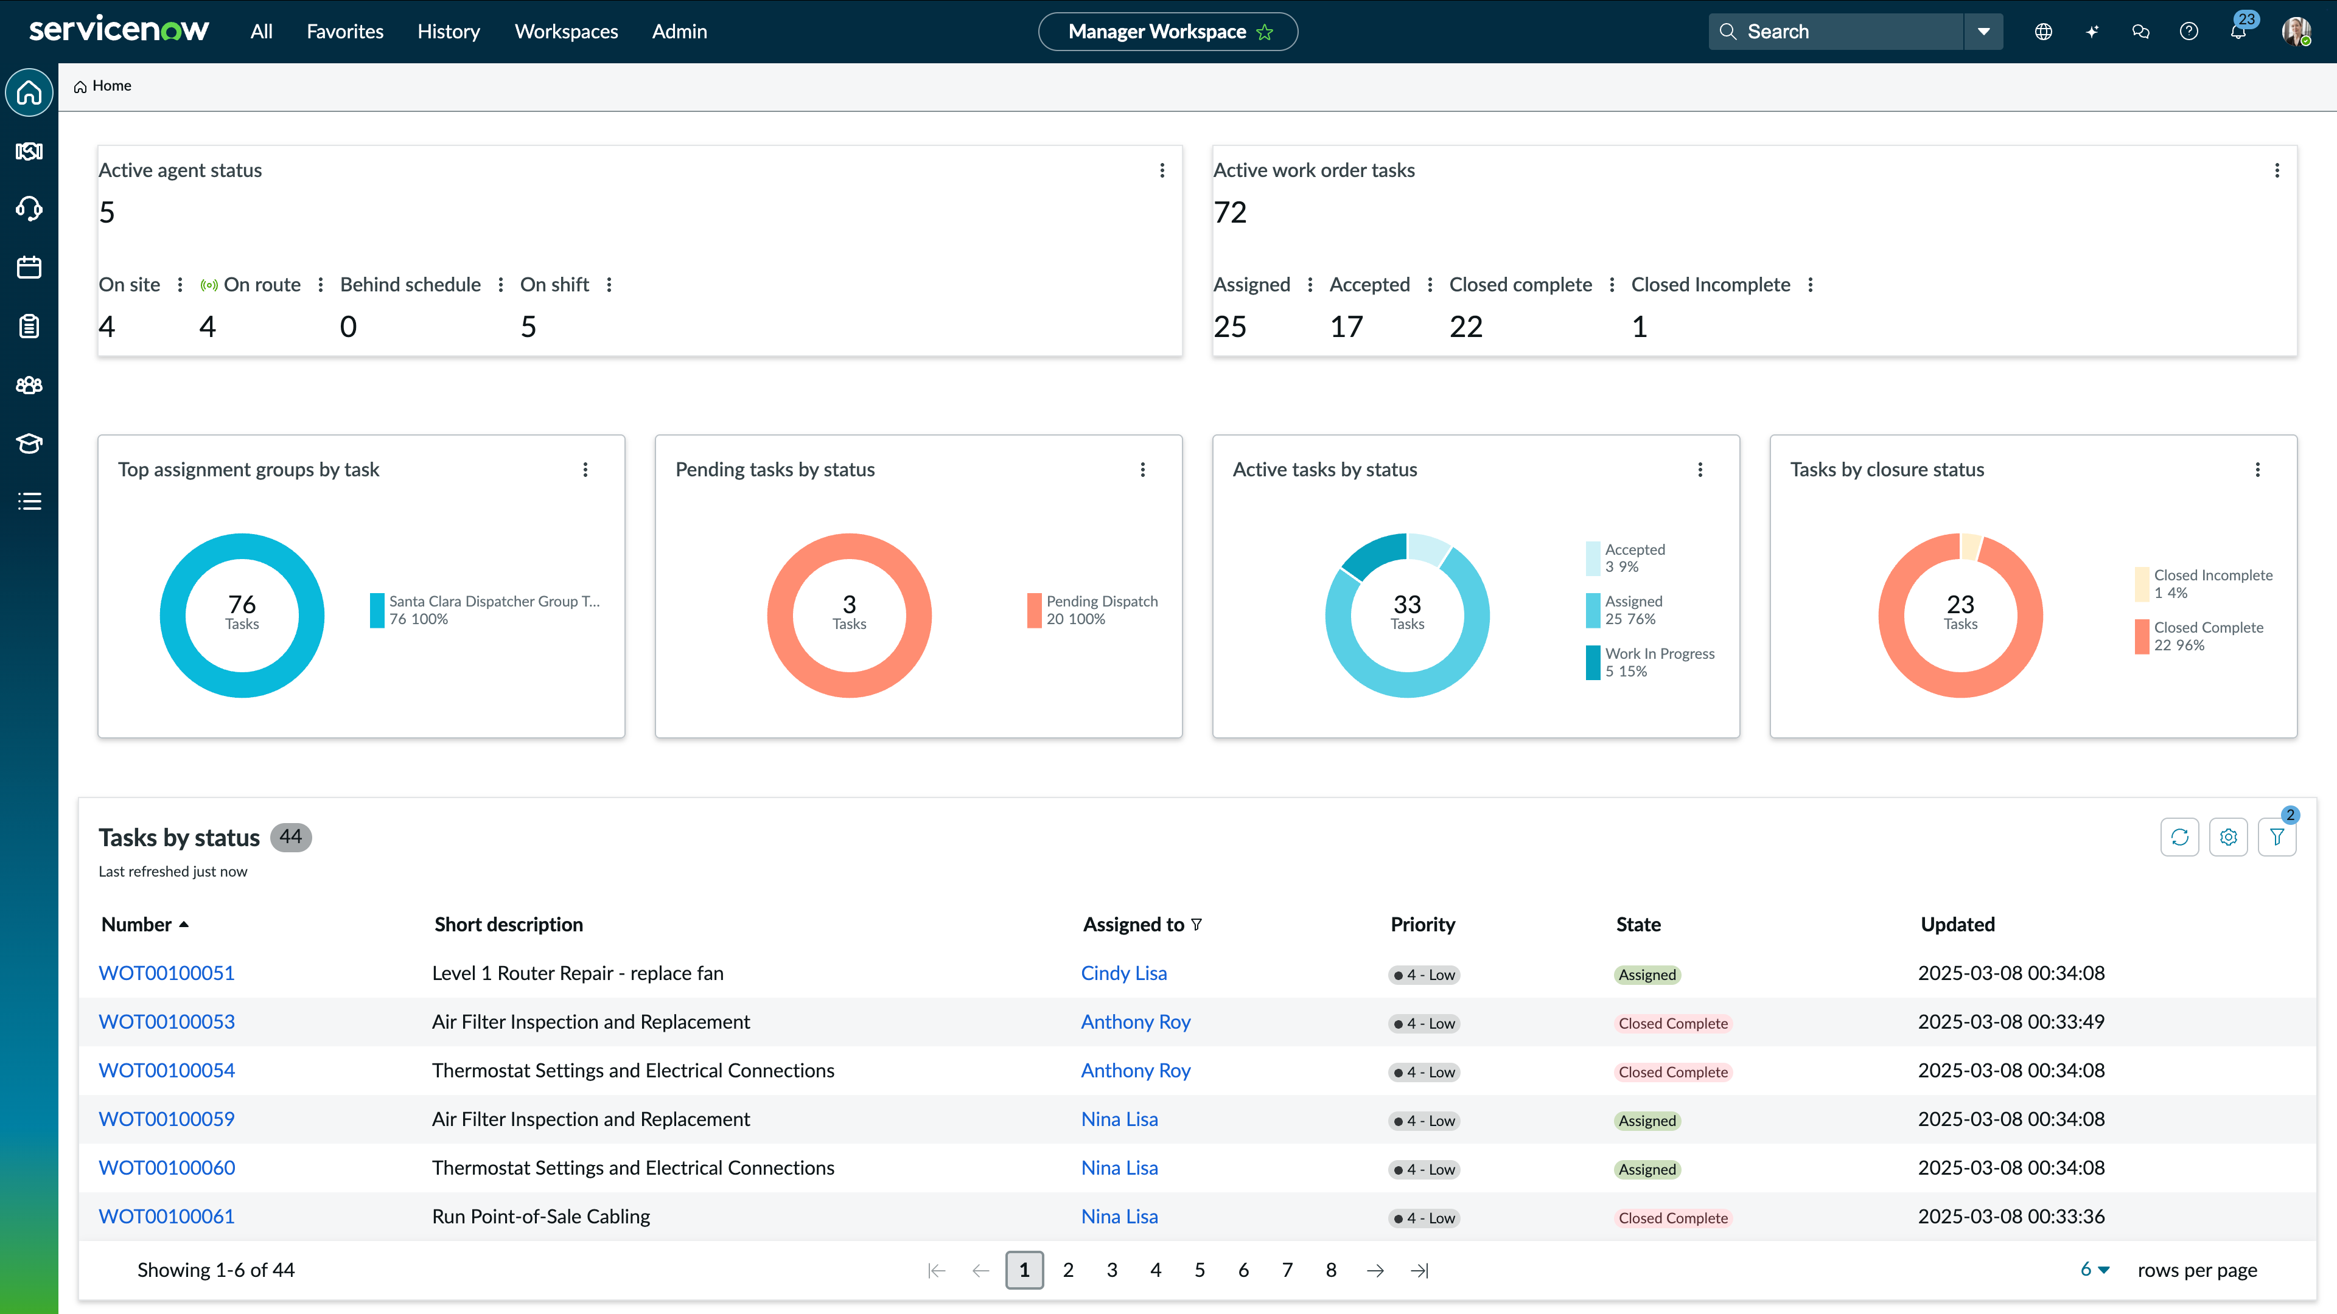The height and width of the screenshot is (1314, 2337).
Task: Open the search dropdown arrow
Action: click(x=1983, y=31)
